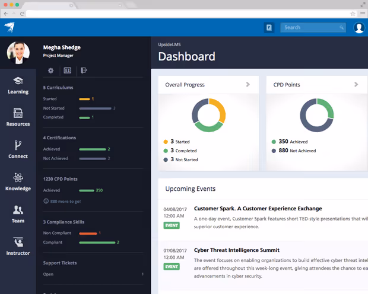Open Instructor section in sidebar
The height and width of the screenshot is (294, 368).
click(18, 246)
